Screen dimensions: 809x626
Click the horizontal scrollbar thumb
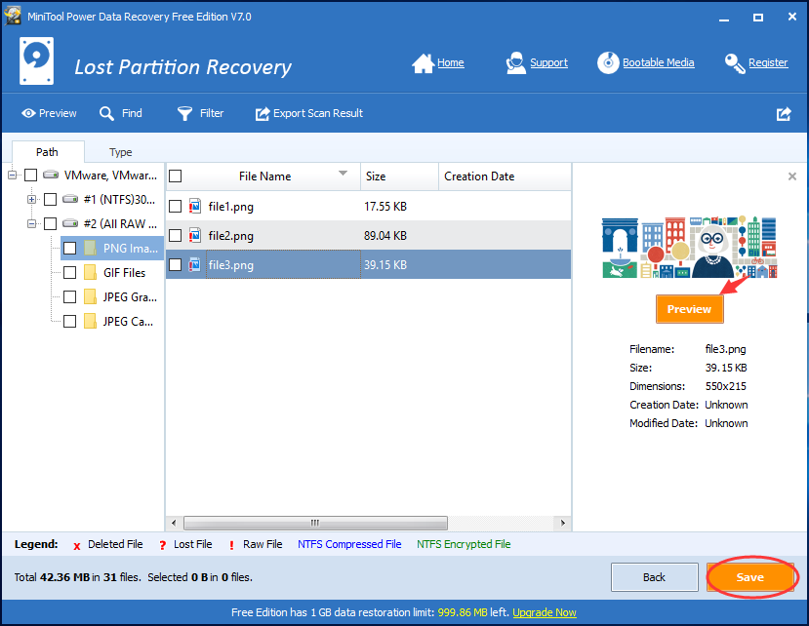(315, 523)
